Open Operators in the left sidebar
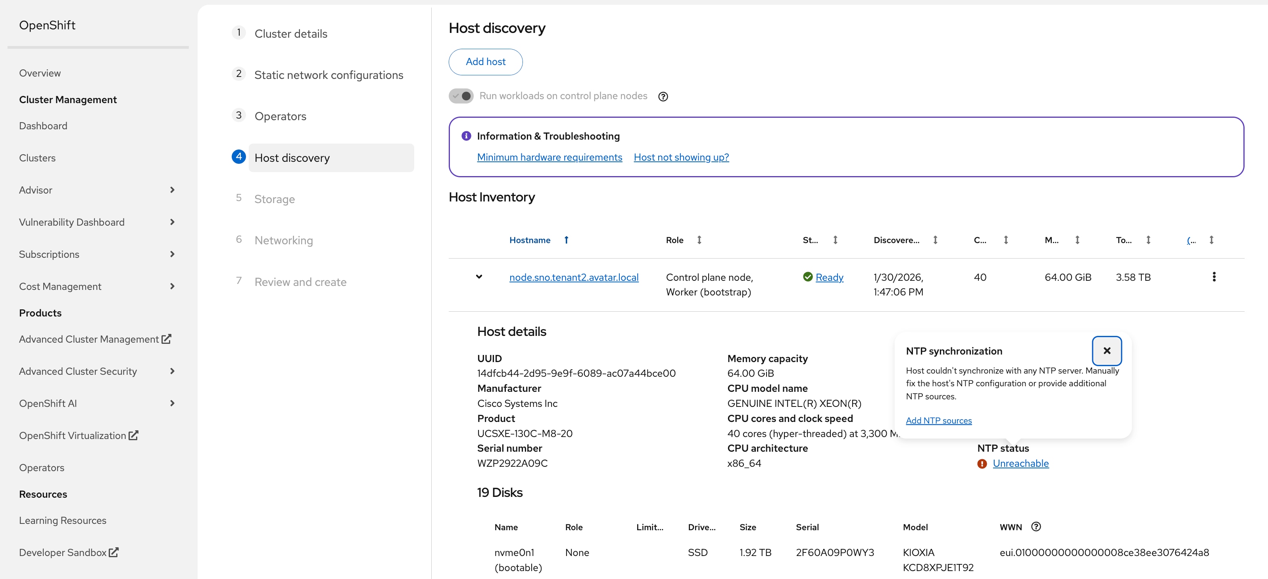 click(42, 468)
